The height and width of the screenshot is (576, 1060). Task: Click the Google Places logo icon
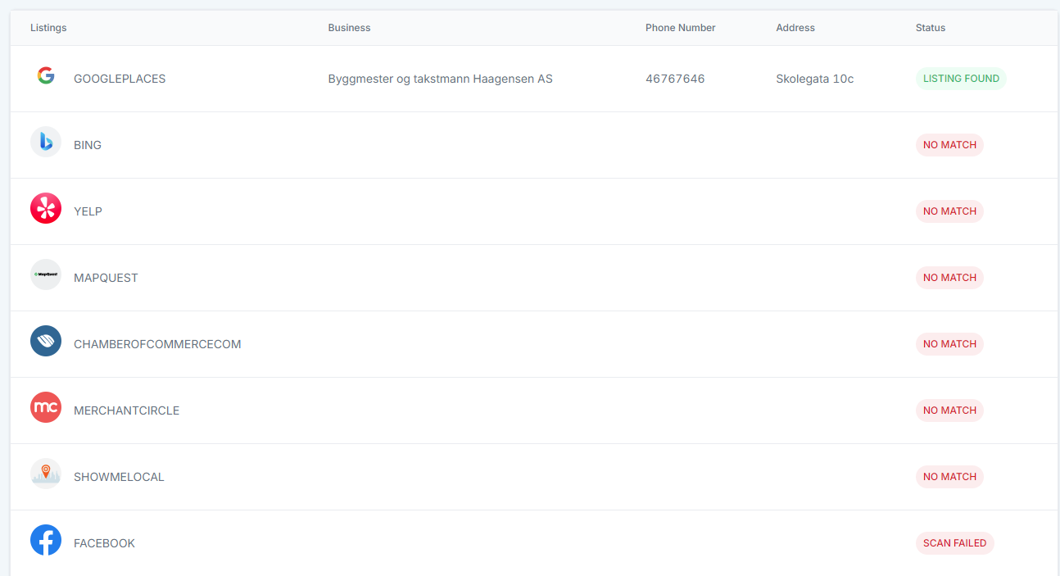click(x=46, y=76)
